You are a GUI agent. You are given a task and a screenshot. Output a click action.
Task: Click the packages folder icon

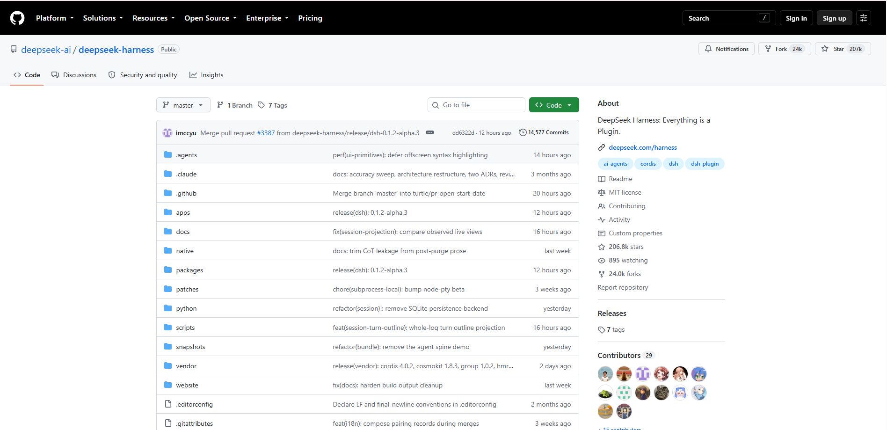pos(168,270)
